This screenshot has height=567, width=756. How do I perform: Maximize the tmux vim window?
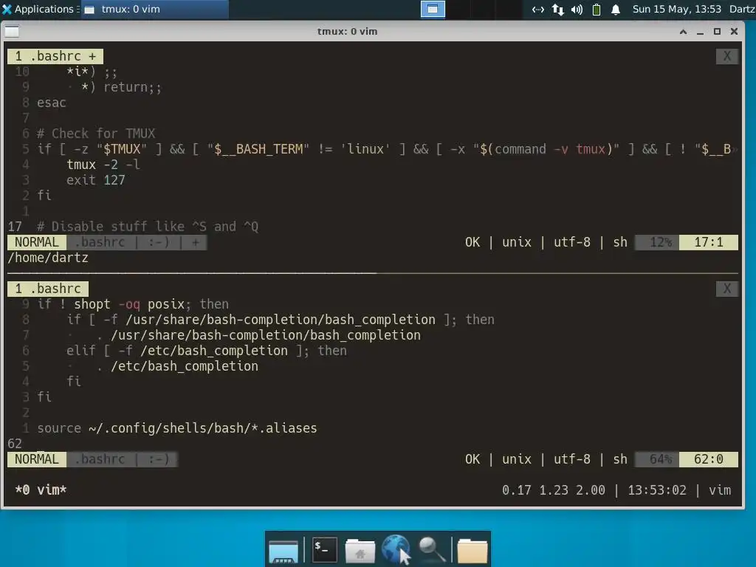pos(717,31)
